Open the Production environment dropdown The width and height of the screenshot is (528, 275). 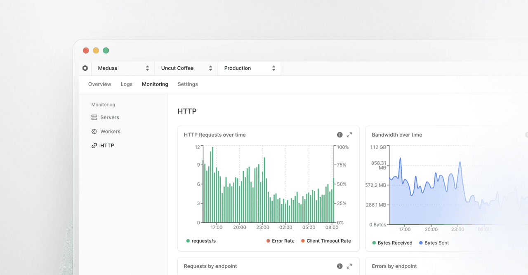[249, 68]
